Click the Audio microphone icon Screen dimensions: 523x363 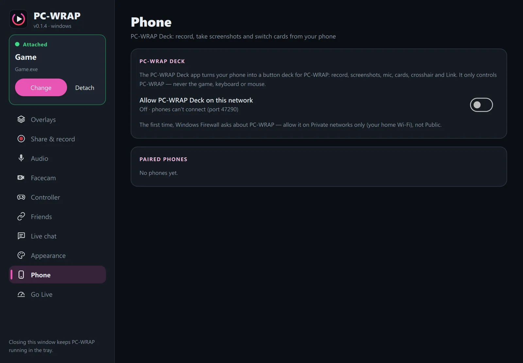tap(21, 158)
